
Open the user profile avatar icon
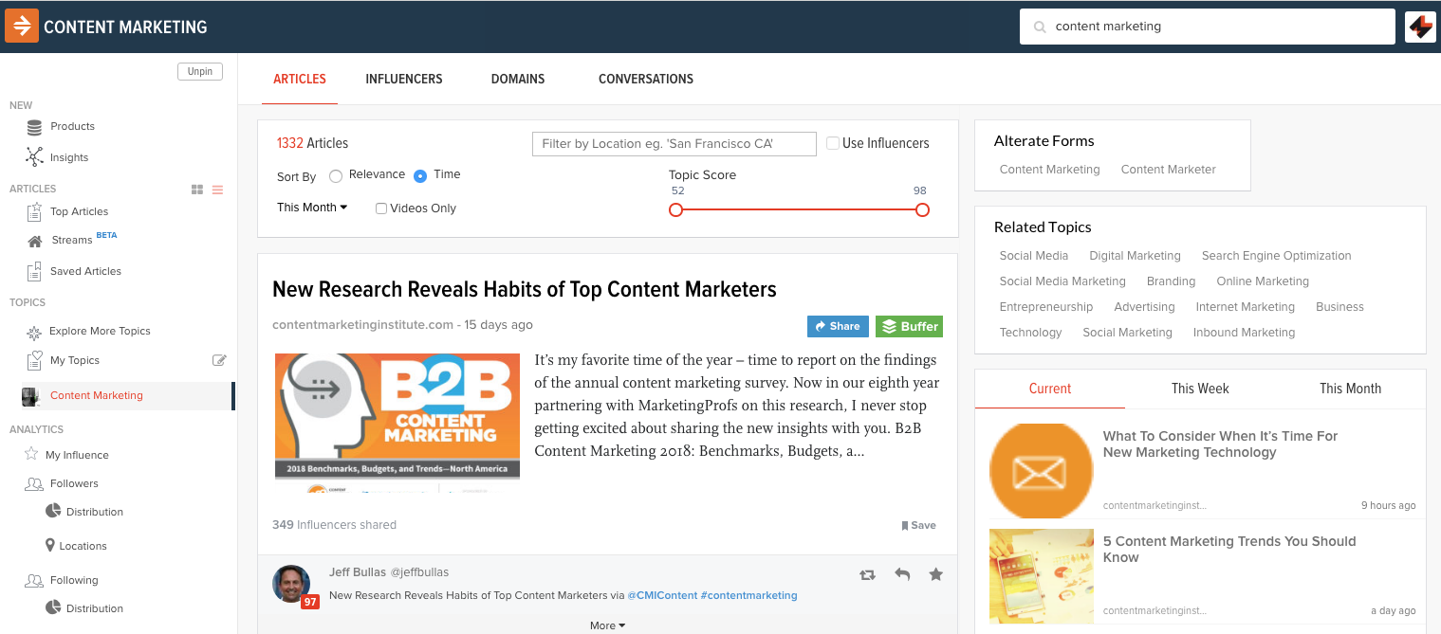(x=1420, y=27)
